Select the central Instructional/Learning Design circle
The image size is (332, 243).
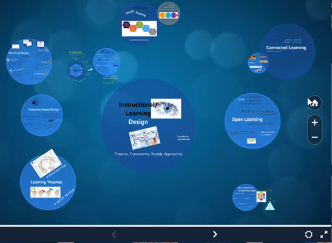click(x=148, y=125)
